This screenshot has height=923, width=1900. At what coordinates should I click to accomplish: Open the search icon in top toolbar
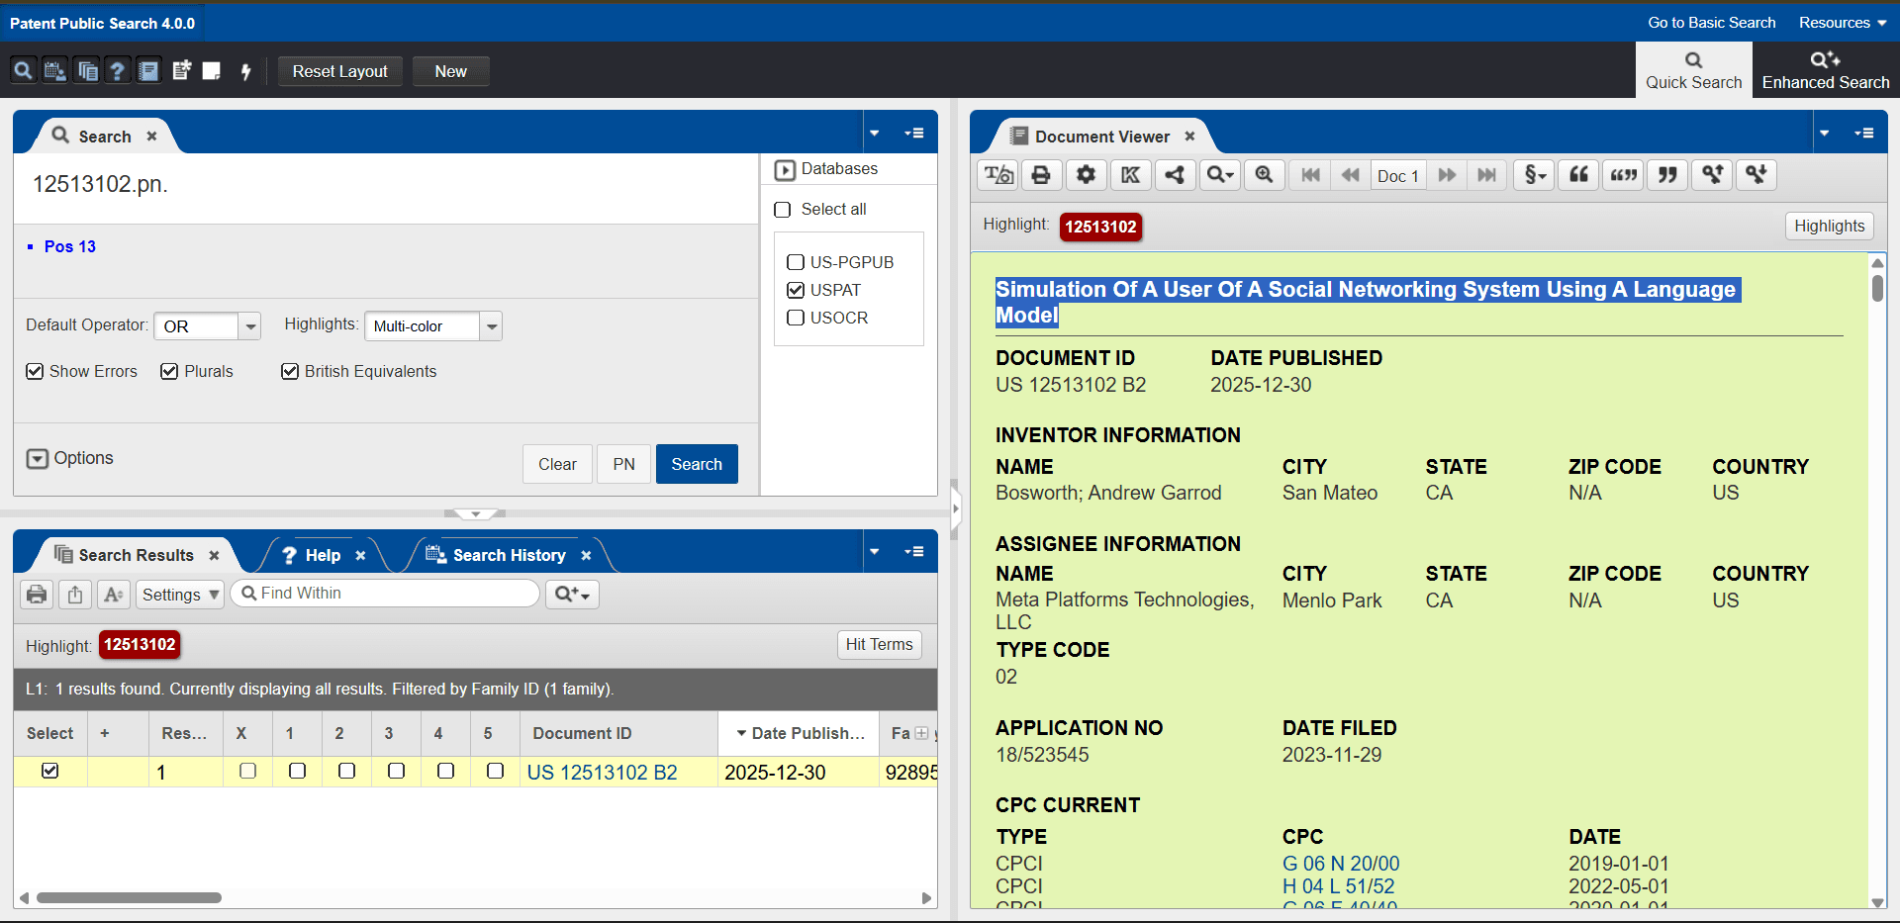[x=23, y=70]
